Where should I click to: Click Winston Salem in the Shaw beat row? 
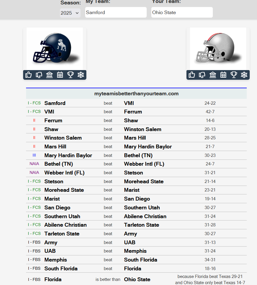(143, 129)
